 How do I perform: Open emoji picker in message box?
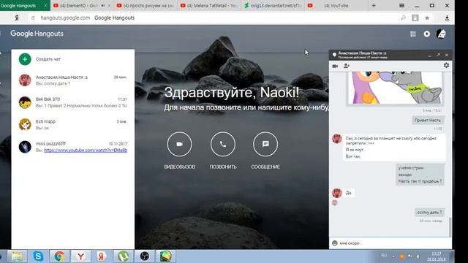pyautogui.click(x=335, y=243)
